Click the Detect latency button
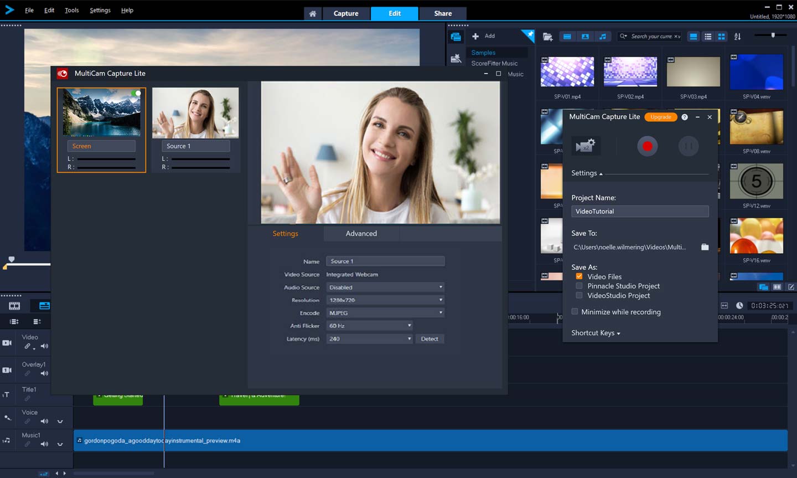This screenshot has height=478, width=797. point(429,339)
